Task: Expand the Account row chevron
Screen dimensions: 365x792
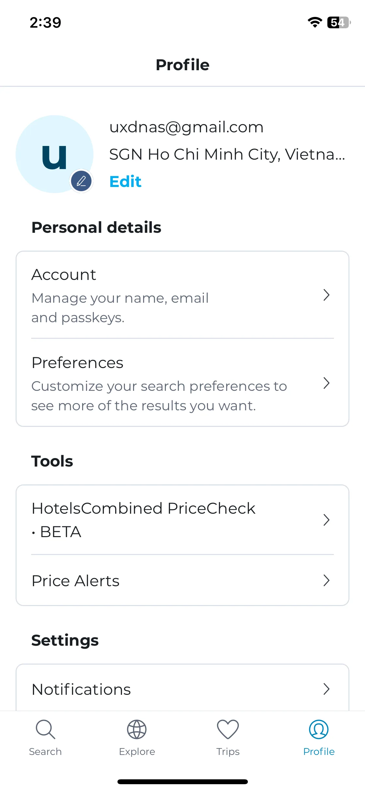Action: pos(326,295)
